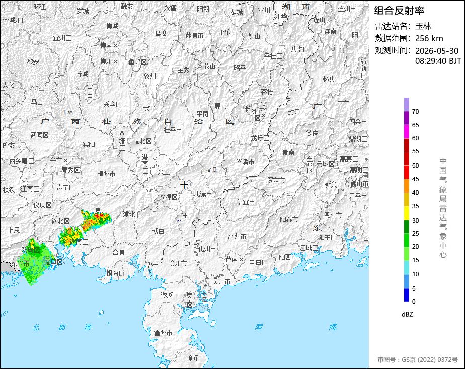This screenshot has width=465, height=369.
Task: Click the radar station cross marker near 北流市
Action: [184, 185]
